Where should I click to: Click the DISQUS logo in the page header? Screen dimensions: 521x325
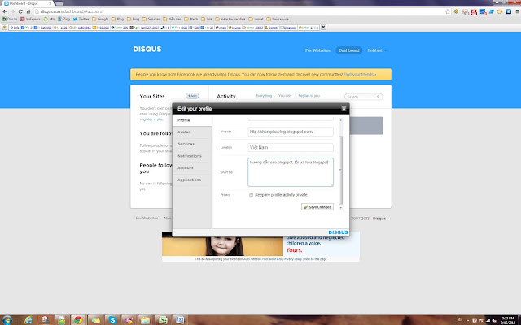(x=147, y=49)
